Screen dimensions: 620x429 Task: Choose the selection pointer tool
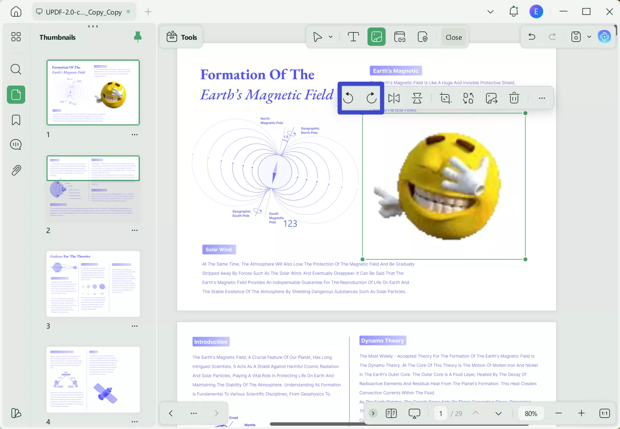317,37
